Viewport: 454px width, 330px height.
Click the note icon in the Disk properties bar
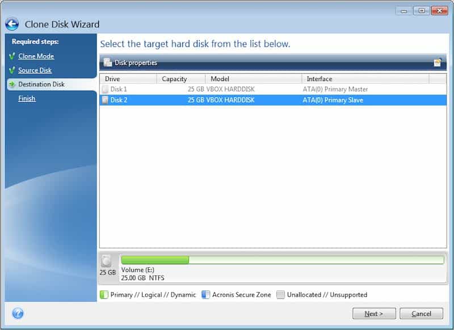point(438,62)
